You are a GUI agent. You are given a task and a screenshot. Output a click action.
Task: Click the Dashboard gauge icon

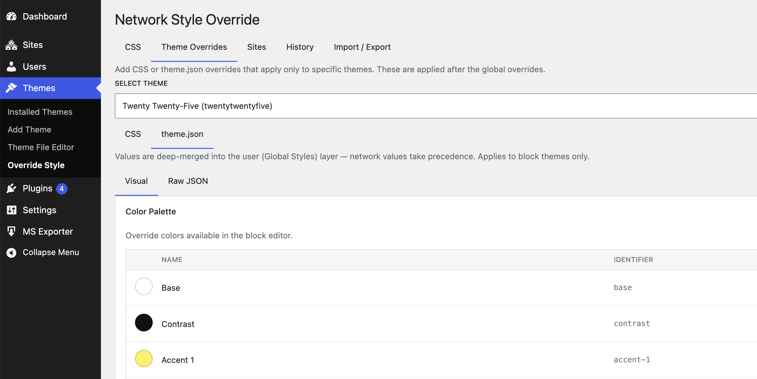[11, 16]
